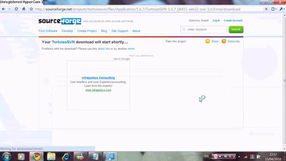
Task: Click the Log in link
Action: coord(216,21)
